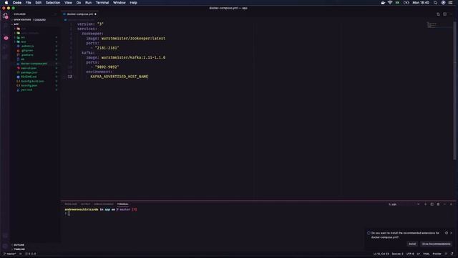
Task: Click the editor vertical scrollbar
Action: click(x=454, y=91)
